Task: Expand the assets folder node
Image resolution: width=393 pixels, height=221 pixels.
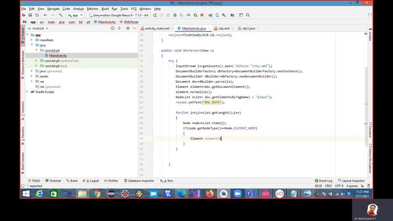Action: pyautogui.click(x=32, y=76)
